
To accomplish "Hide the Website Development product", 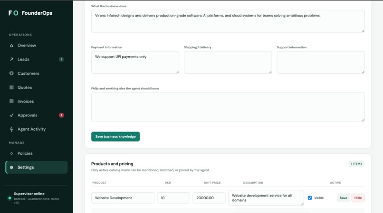I will 358,198.
